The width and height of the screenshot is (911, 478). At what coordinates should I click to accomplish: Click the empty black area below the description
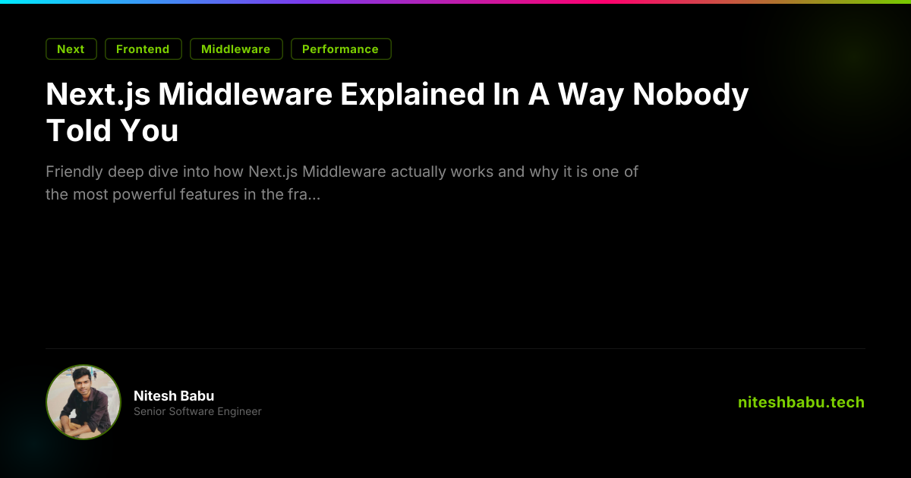[455, 273]
